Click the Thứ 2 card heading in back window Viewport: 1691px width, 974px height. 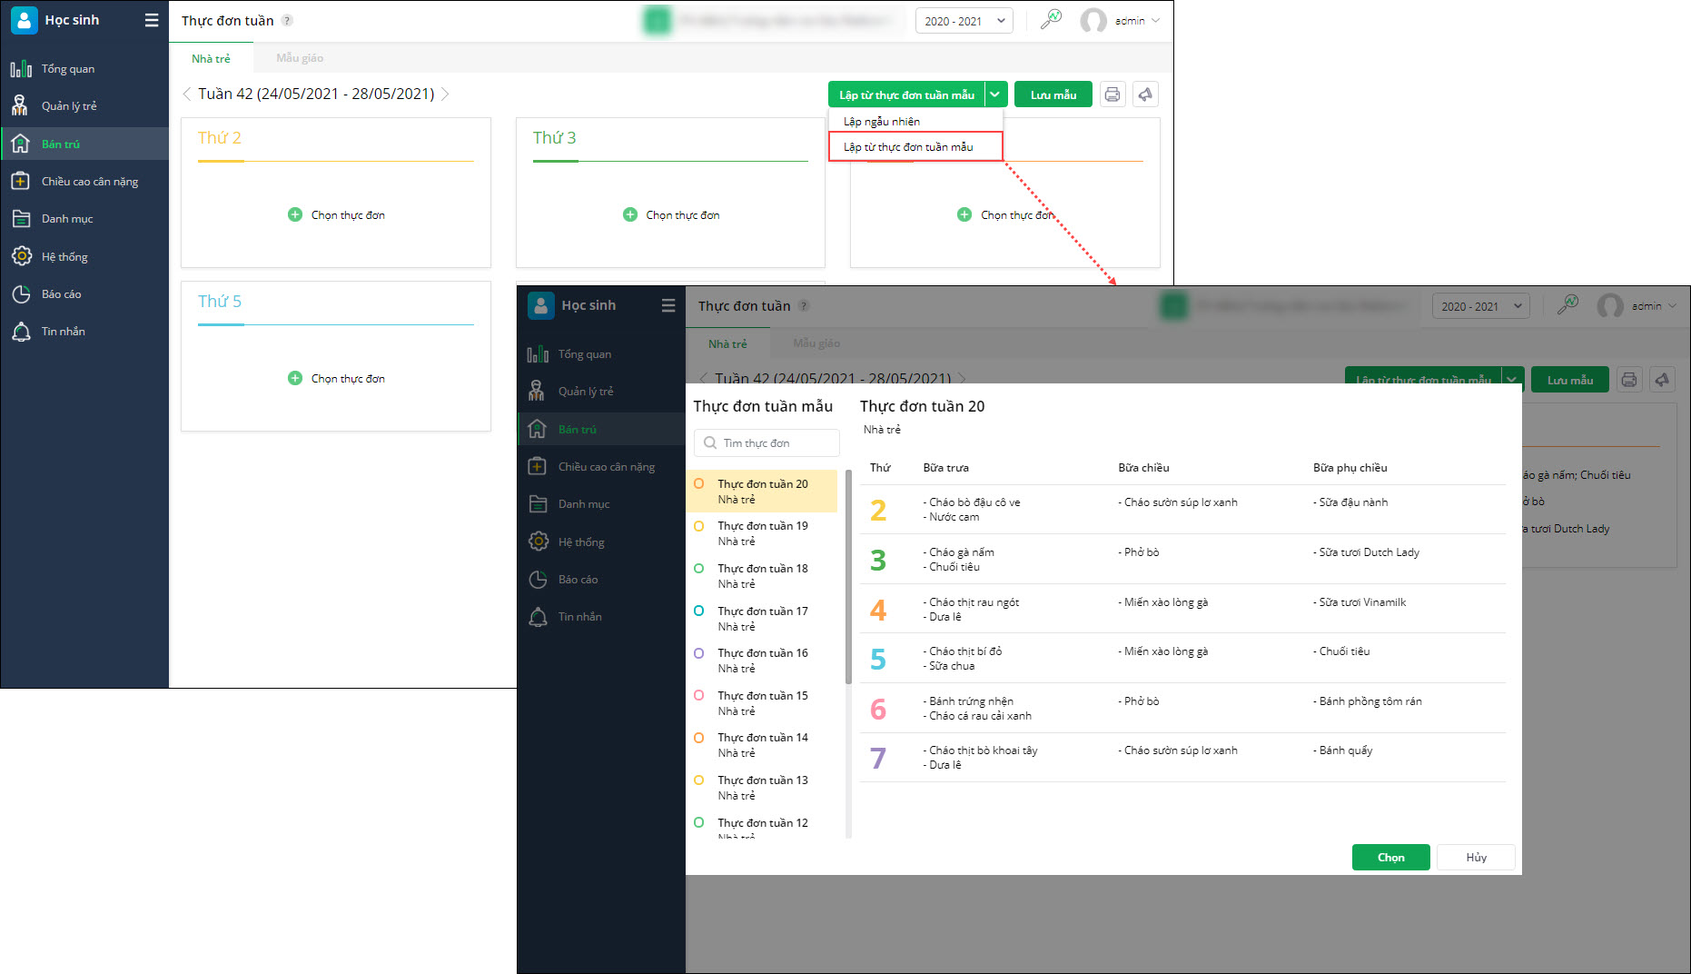point(220,138)
